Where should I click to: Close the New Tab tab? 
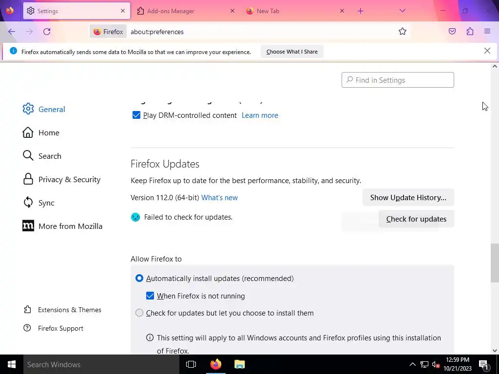[x=342, y=11]
